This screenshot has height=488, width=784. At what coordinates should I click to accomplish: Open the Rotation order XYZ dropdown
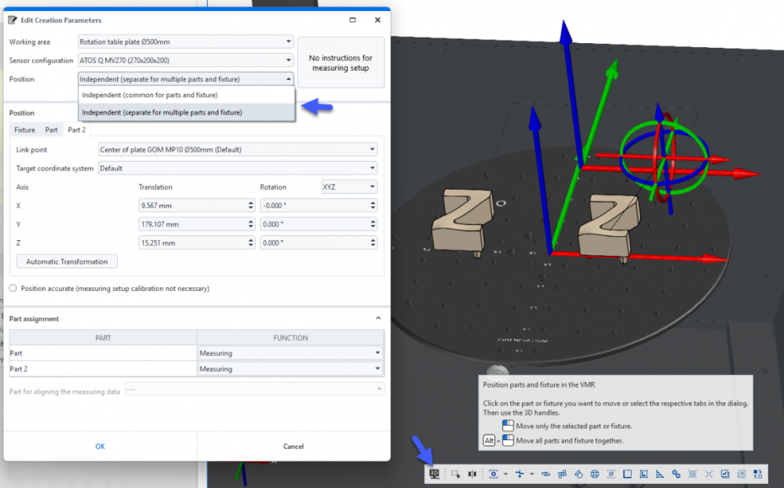[x=349, y=188]
